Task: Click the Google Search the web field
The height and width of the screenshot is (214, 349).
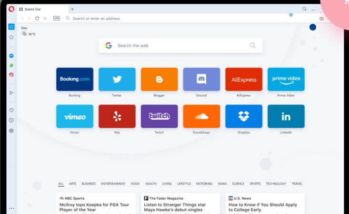Action: 180,46
